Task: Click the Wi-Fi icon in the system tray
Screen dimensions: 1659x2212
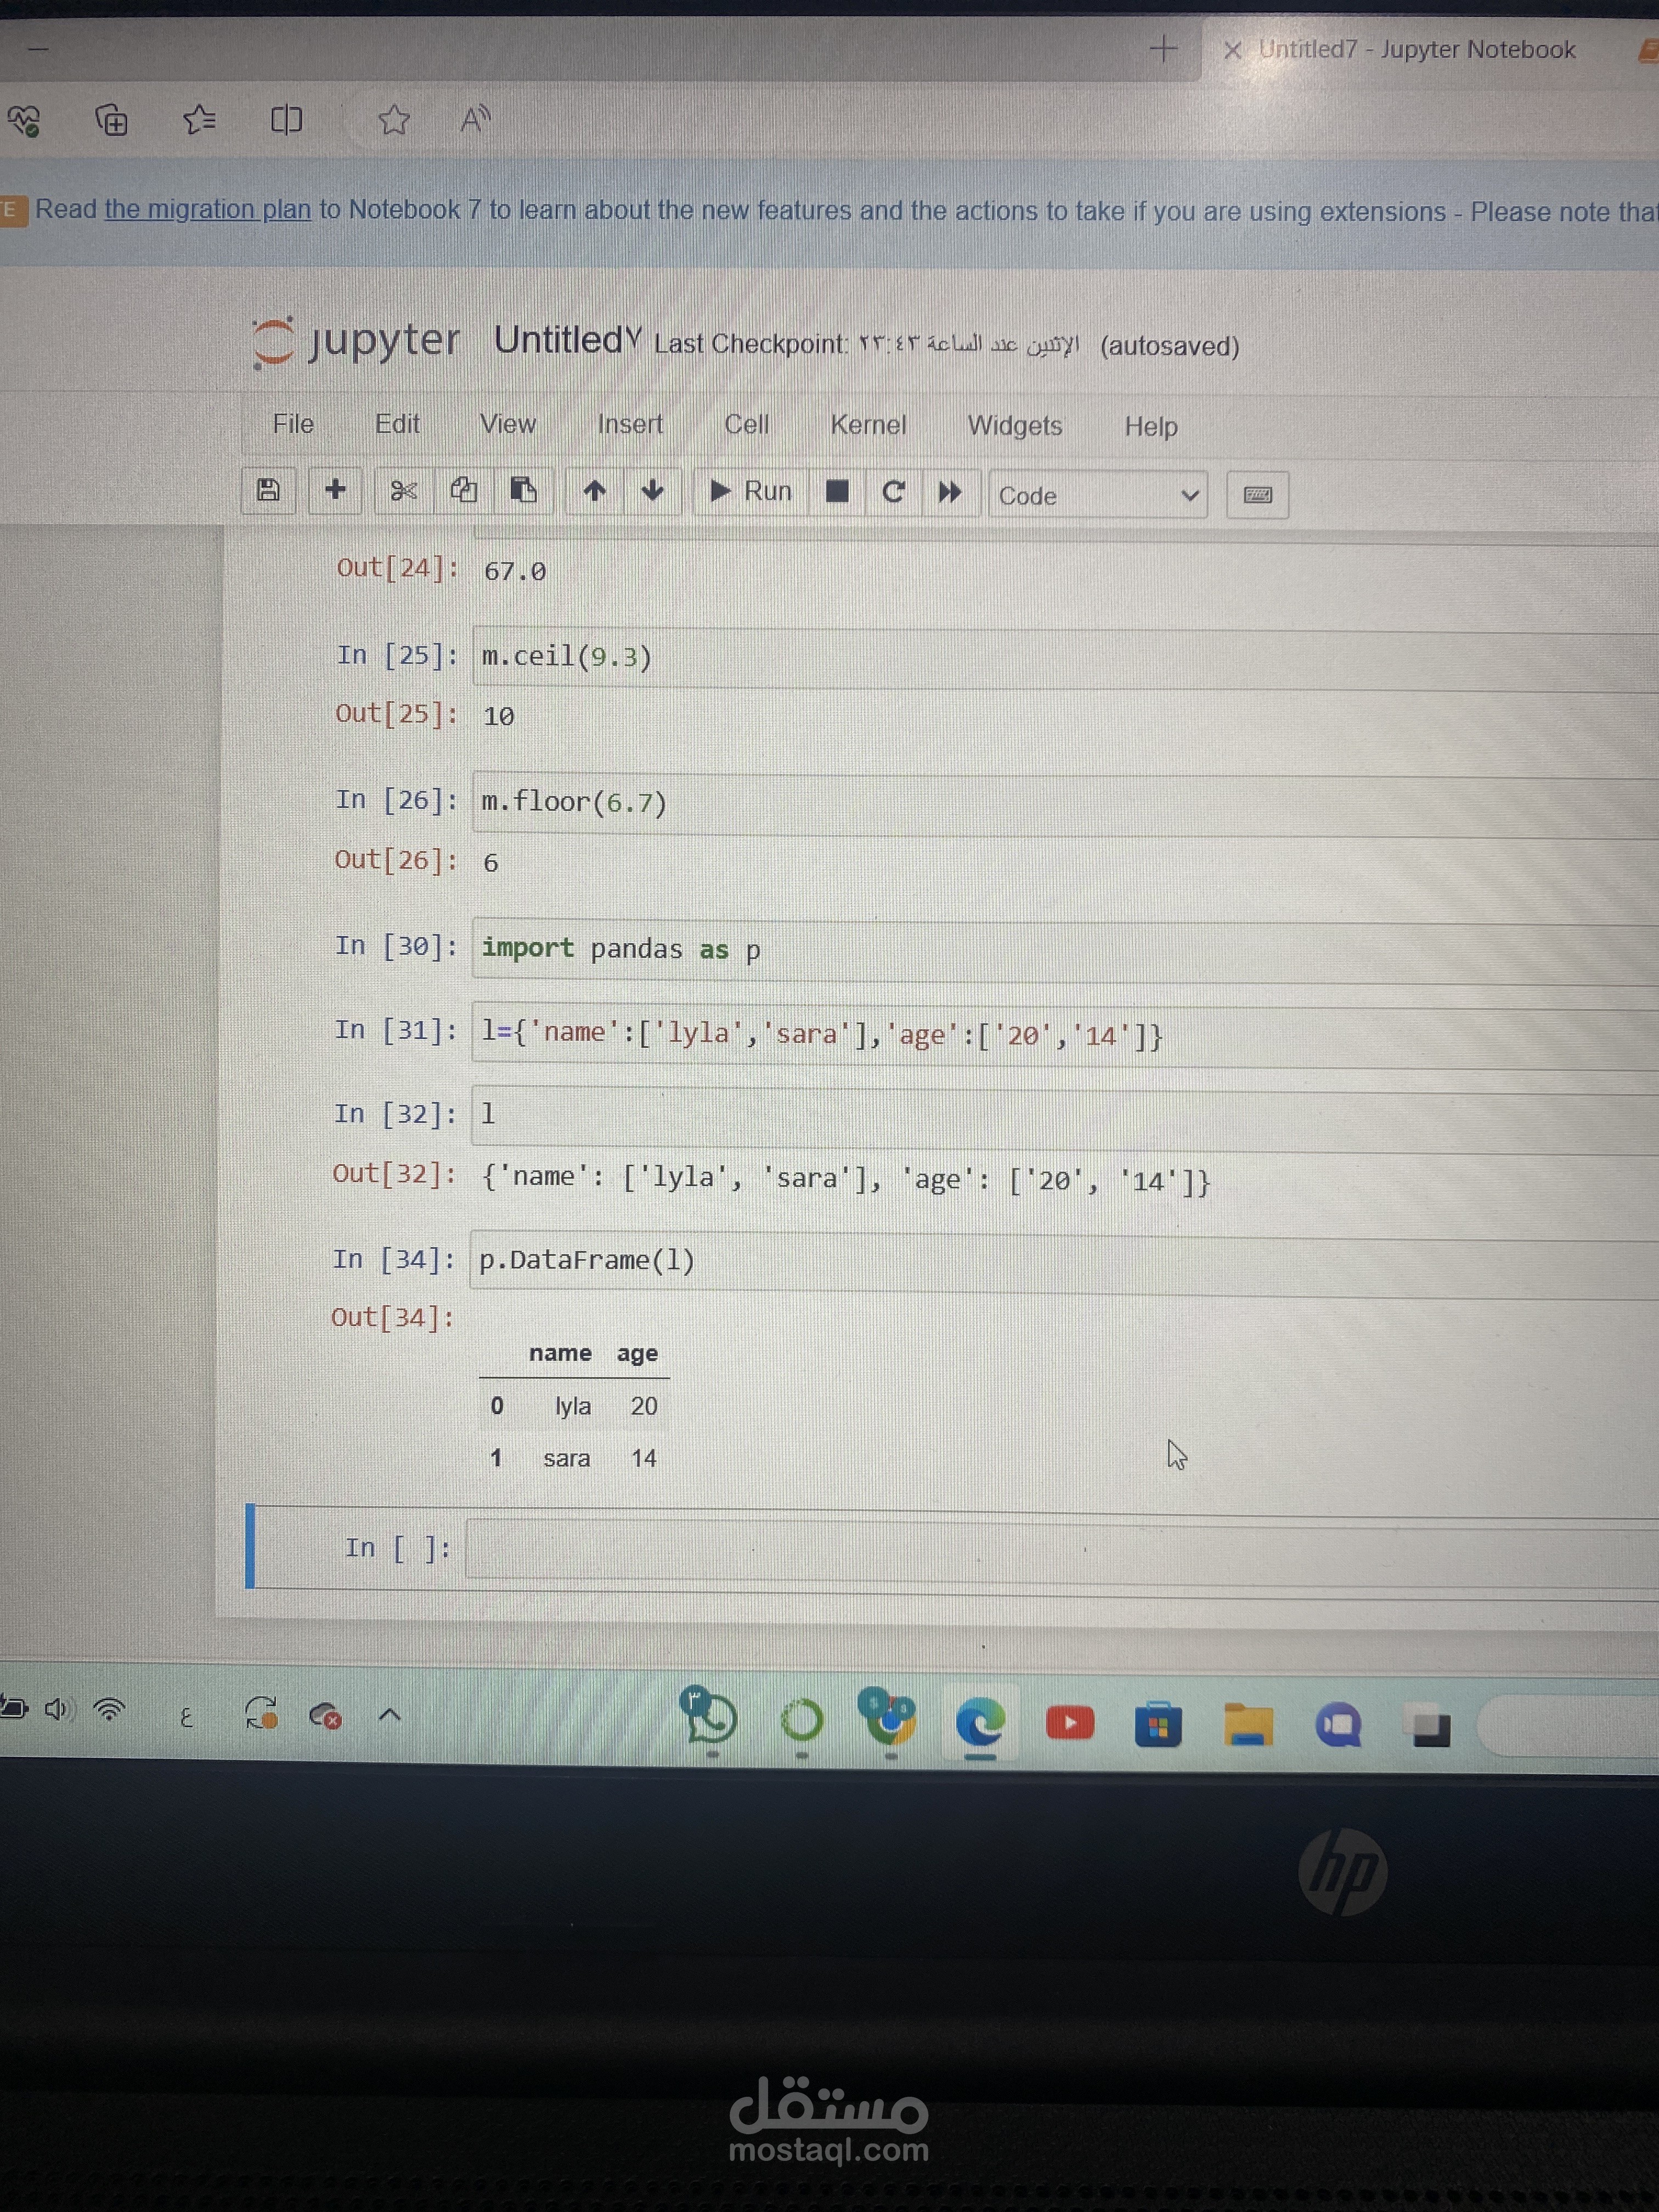Action: 109,1710
